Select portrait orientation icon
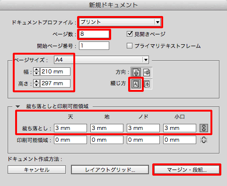Screen dimensions: 227x186 (x=136, y=73)
